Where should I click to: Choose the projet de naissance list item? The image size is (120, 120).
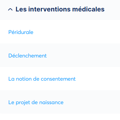60,102
